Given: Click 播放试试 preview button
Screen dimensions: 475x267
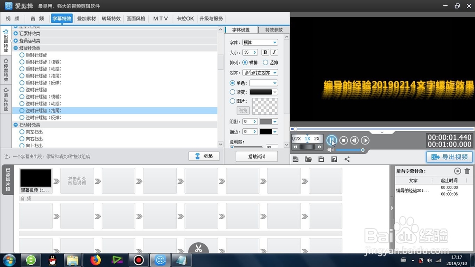Looking at the screenshot, I should click(256, 156).
